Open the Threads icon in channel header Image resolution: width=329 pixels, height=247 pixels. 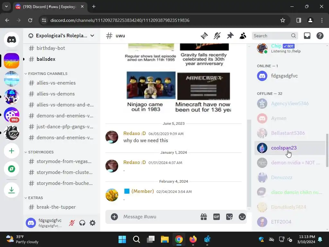(x=204, y=36)
